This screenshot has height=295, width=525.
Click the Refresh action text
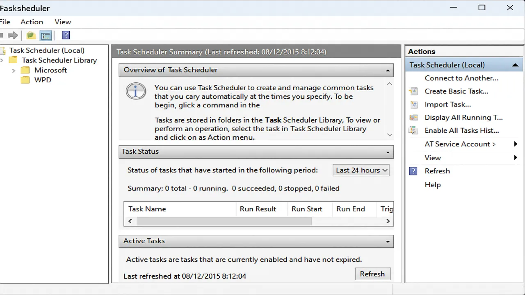point(437,171)
